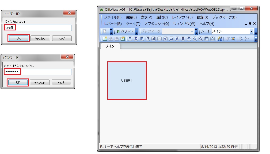Create a Search Object magnifier icon
The image size is (270, 154).
click(201, 39)
